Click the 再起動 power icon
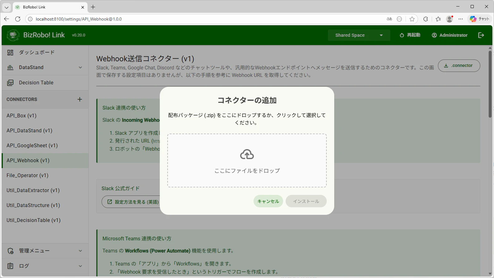The height and width of the screenshot is (278, 494). [402, 35]
